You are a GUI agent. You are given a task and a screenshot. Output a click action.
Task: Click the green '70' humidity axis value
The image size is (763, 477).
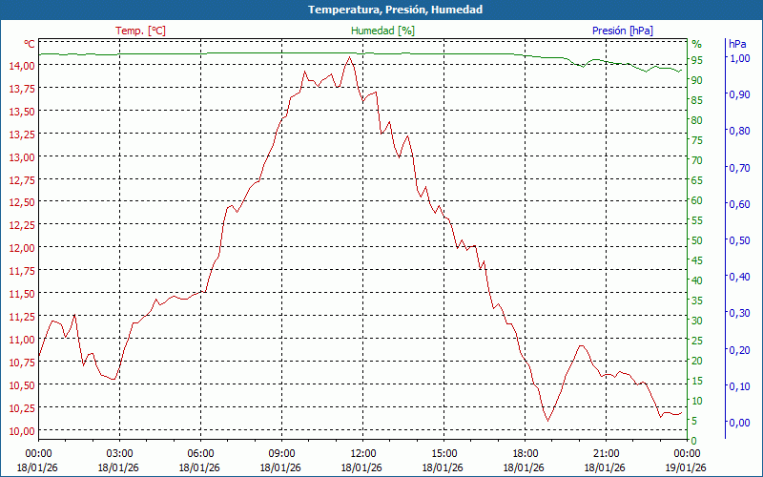click(697, 160)
